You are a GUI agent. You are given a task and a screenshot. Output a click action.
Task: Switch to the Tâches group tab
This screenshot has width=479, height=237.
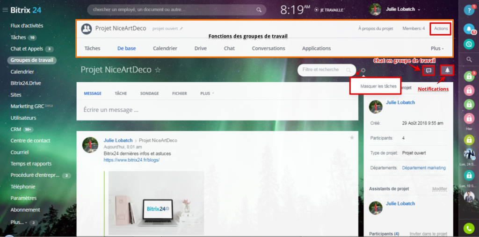pos(92,48)
